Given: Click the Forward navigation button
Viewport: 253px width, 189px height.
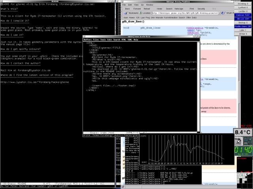Looking at the screenshot, I should coord(138,8).
